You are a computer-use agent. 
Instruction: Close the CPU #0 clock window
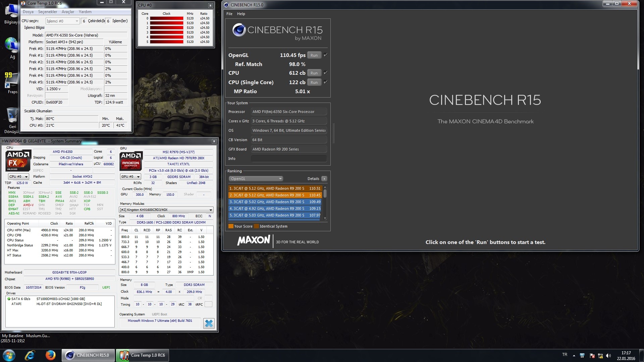[x=210, y=5]
